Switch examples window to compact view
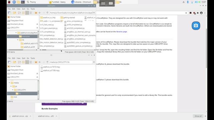This screenshot has width=214, height=120. (x=27, y=13)
